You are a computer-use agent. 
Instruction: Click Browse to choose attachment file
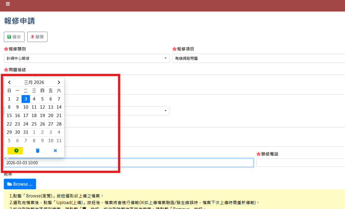(x=20, y=184)
